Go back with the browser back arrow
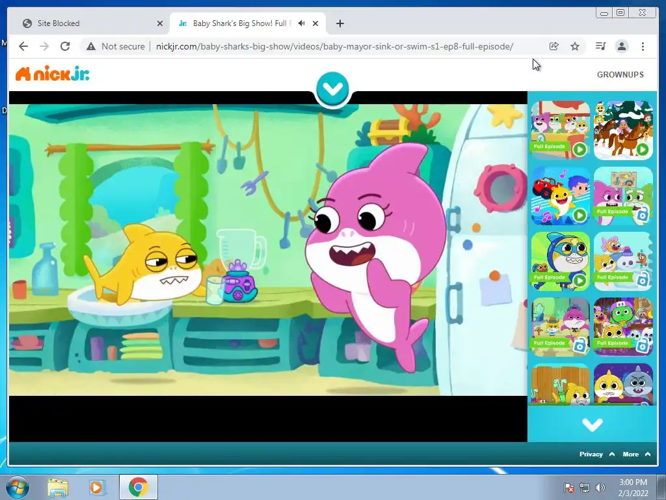The height and width of the screenshot is (500, 666). coord(23,46)
